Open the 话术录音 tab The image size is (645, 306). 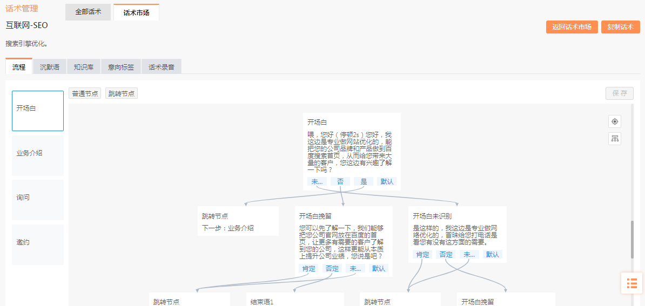click(x=162, y=67)
